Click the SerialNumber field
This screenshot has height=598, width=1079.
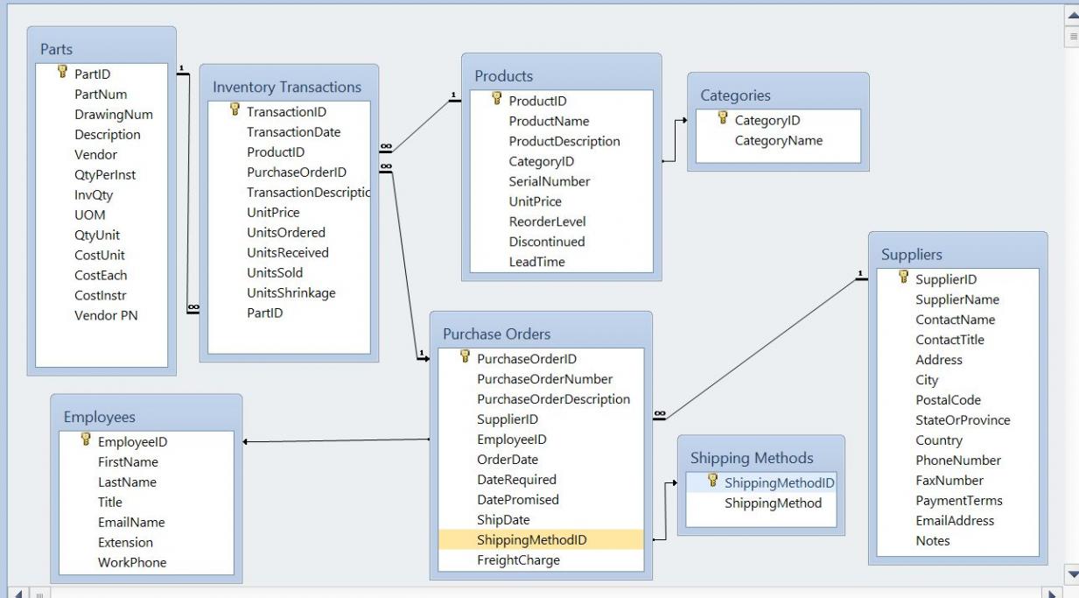tap(550, 181)
